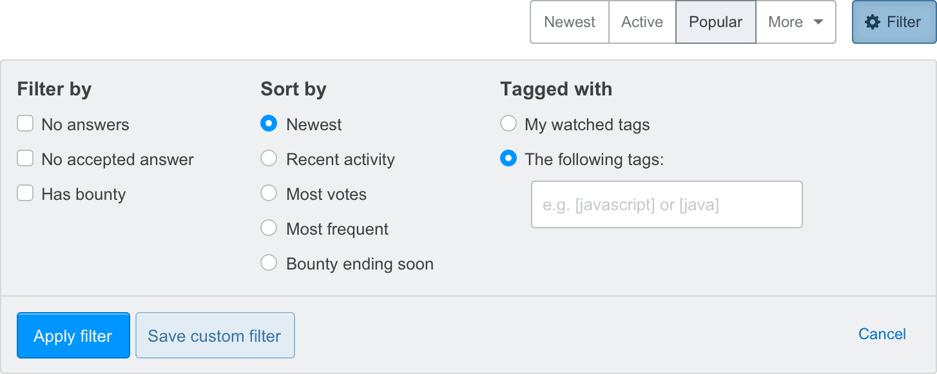Choose The following tags radio button
This screenshot has width=937, height=374.
pos(508,159)
